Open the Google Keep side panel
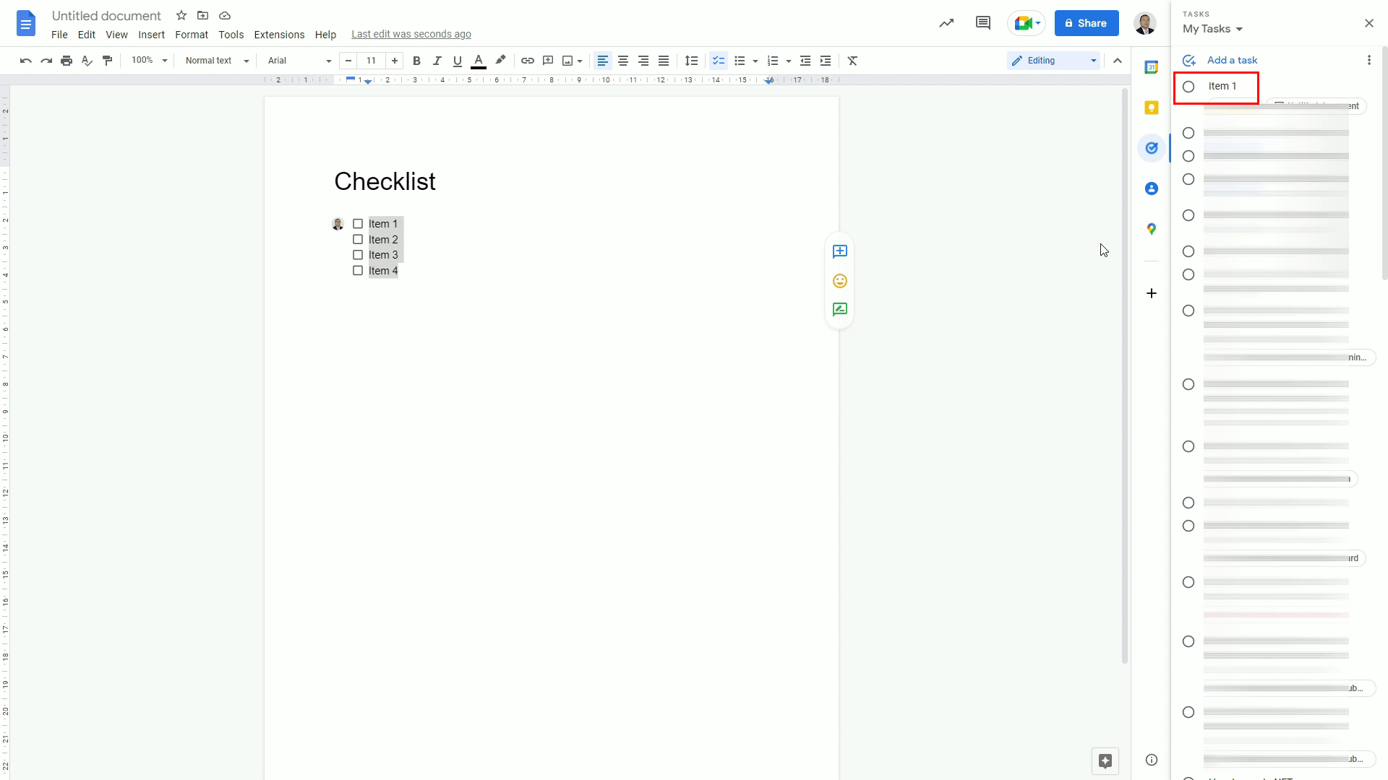 pyautogui.click(x=1152, y=107)
